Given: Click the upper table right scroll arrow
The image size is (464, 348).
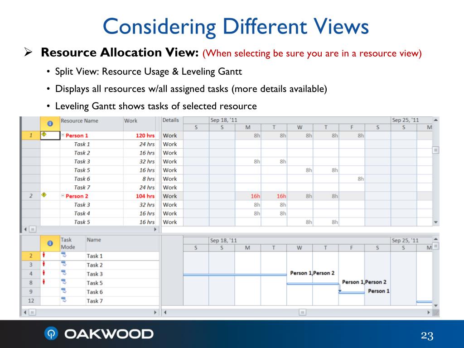Looking at the screenshot, I should point(155,229).
